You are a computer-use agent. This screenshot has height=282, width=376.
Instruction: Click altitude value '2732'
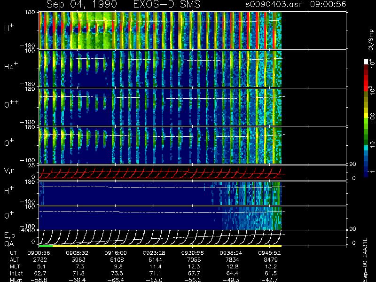click(40, 260)
